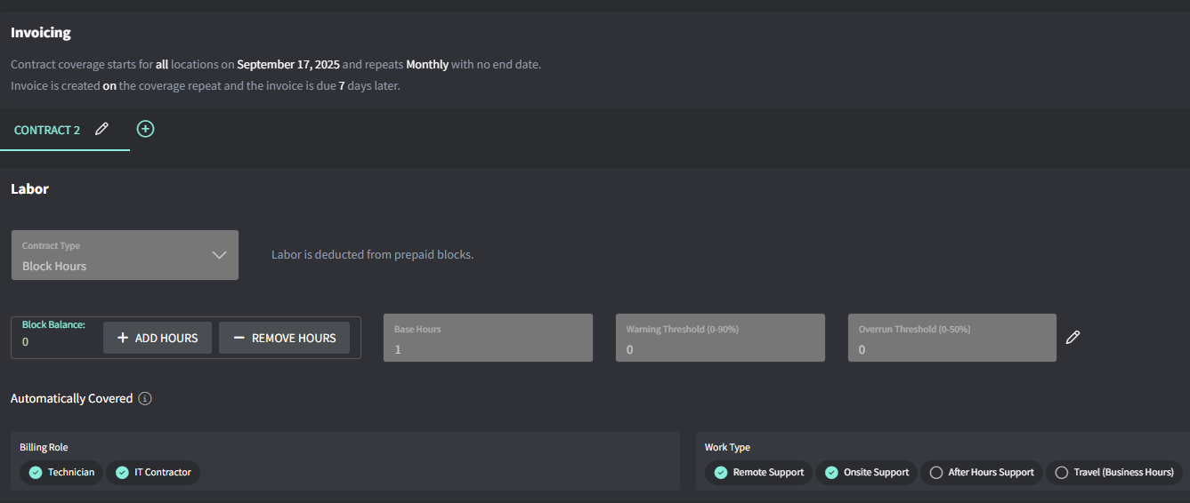Click the September 17, 2025 start date

(x=288, y=64)
